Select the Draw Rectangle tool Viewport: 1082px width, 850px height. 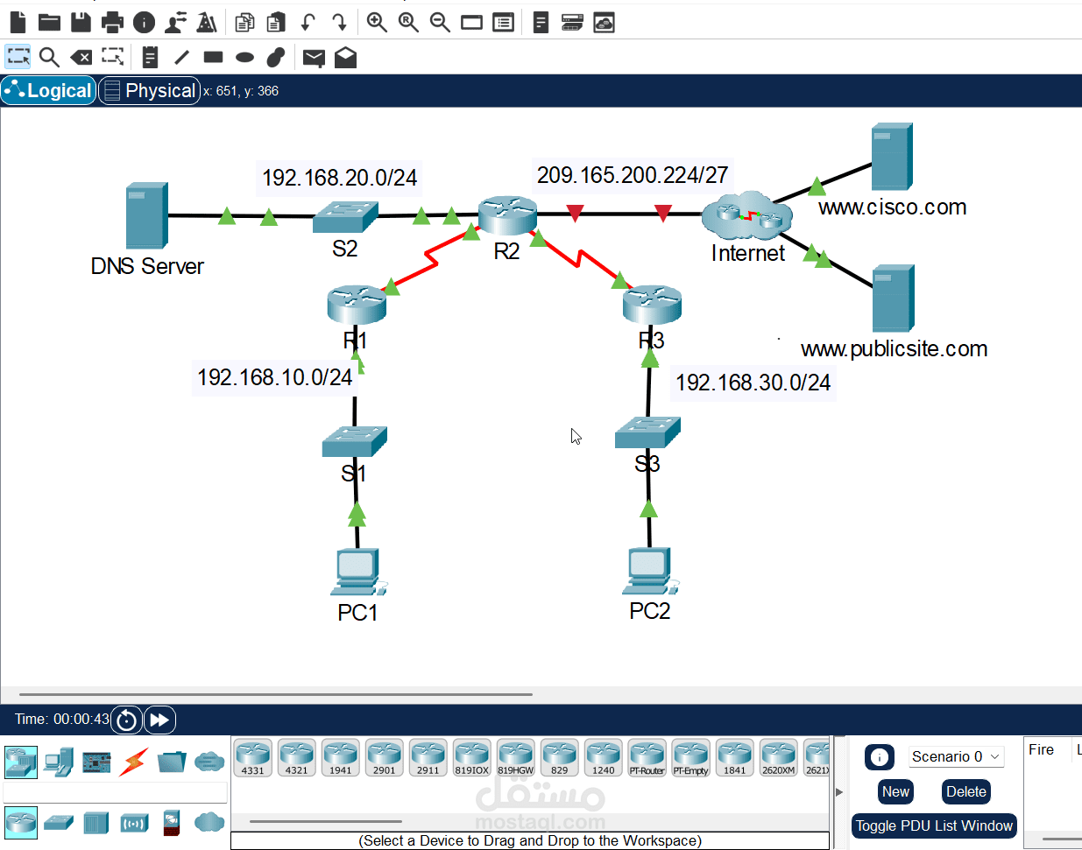[x=213, y=58]
